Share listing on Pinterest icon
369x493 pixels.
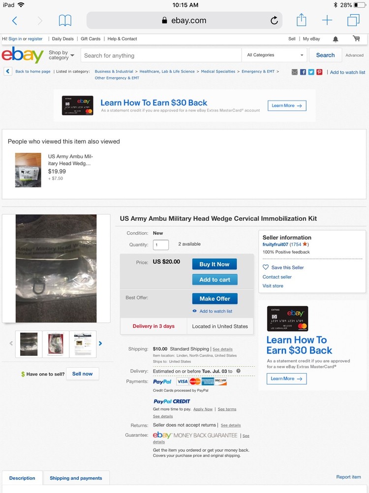pyautogui.click(x=319, y=72)
